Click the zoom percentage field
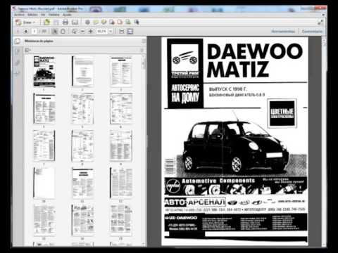Screen dimensions: 338x253 (102, 31)
